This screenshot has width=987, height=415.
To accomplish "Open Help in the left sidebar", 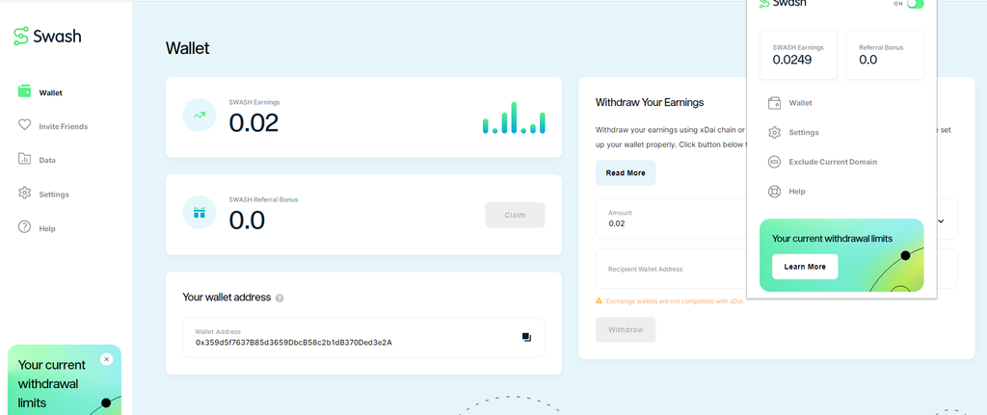I will pyautogui.click(x=47, y=228).
